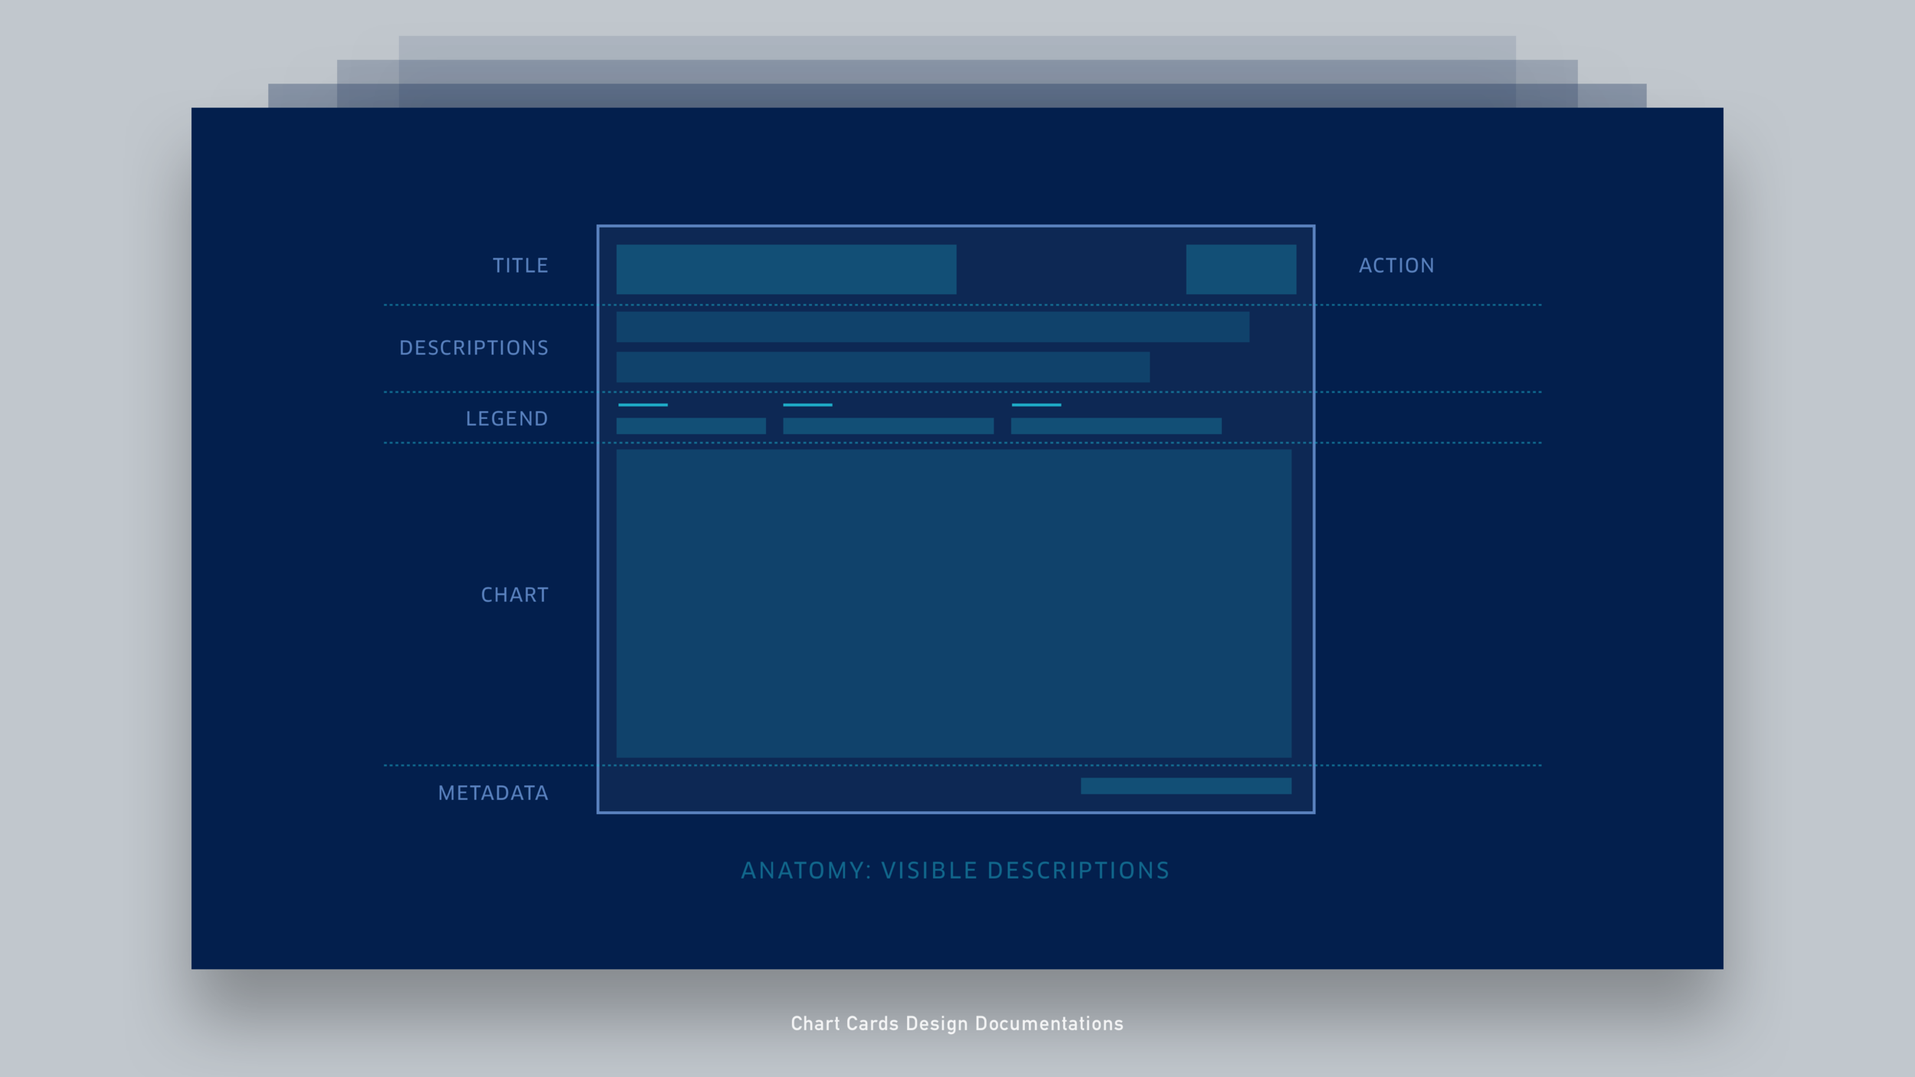Screen dimensions: 1915x1077
Task: Click the LEGEND label
Action: [x=507, y=419]
